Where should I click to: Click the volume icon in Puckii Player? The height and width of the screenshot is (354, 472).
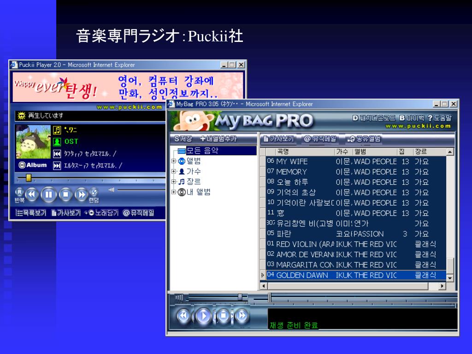pos(112,189)
